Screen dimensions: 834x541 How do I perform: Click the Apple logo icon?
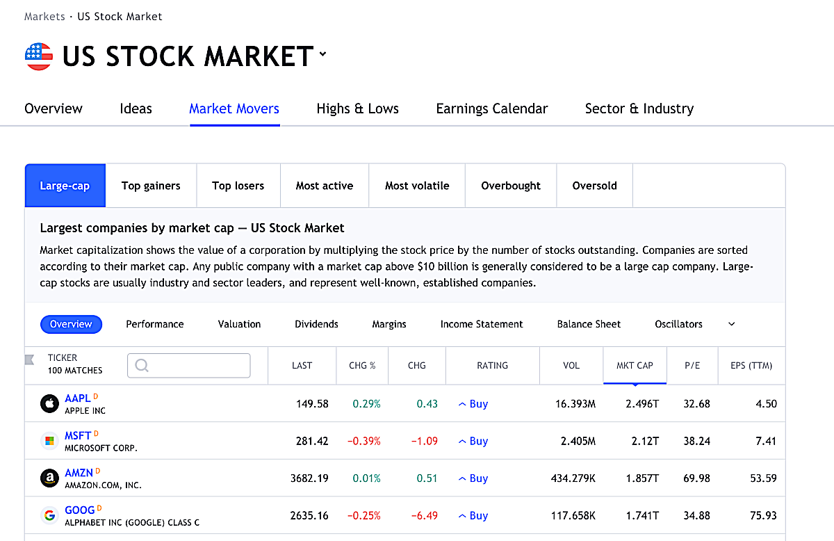49,403
